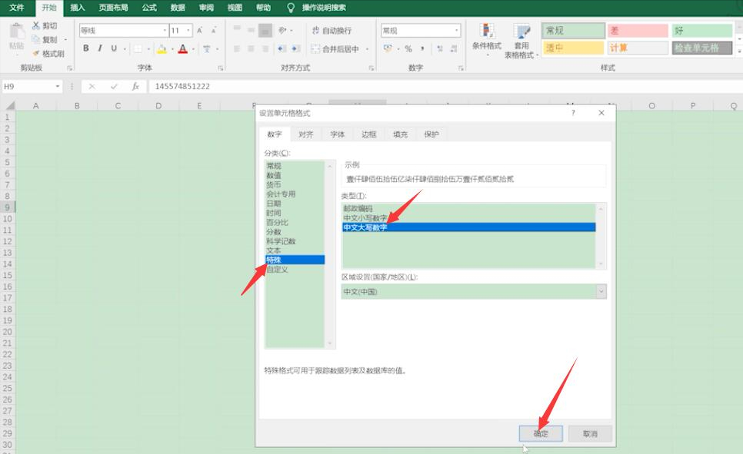The width and height of the screenshot is (743, 454).
Task: Click the cell borders icon
Action: pos(138,48)
